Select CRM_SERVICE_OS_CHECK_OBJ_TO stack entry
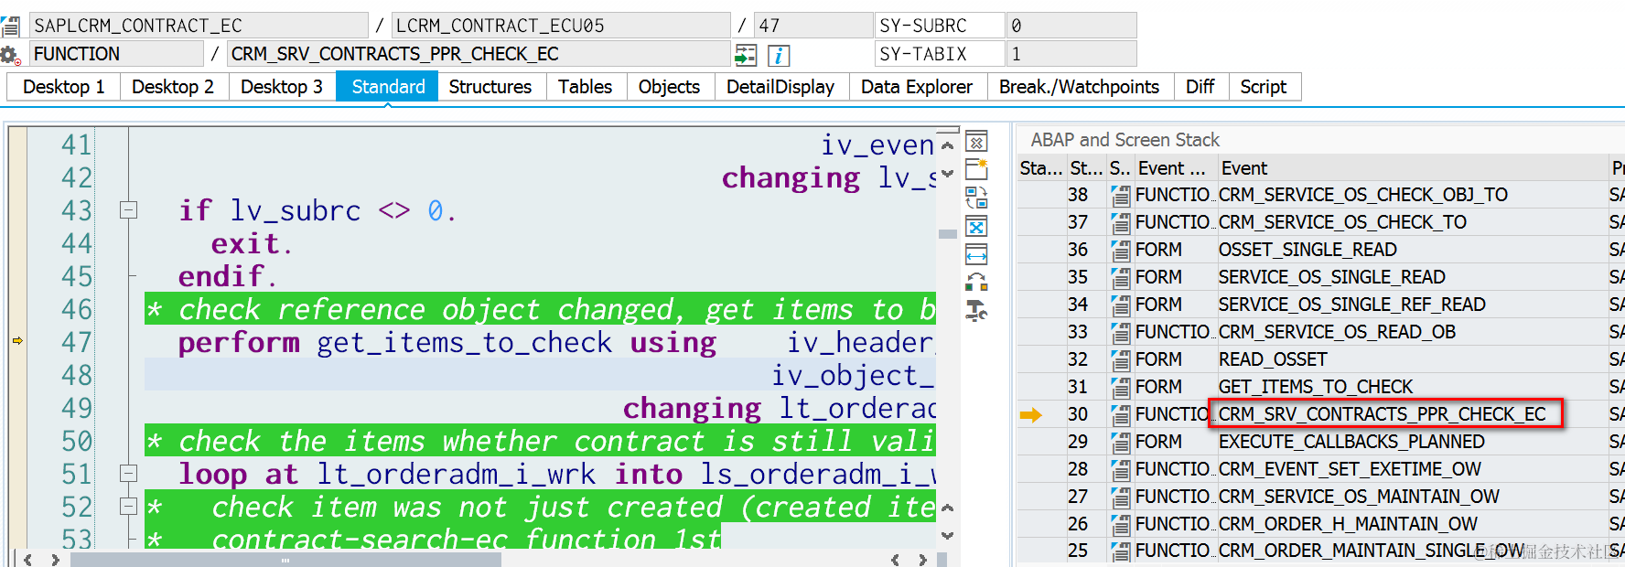 click(1362, 195)
